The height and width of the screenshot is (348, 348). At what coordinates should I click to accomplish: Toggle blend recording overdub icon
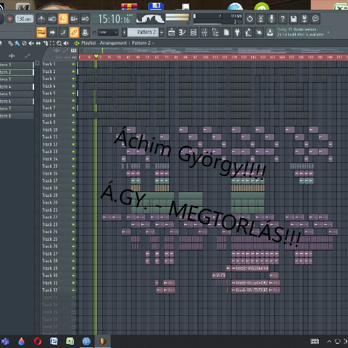tap(74, 19)
